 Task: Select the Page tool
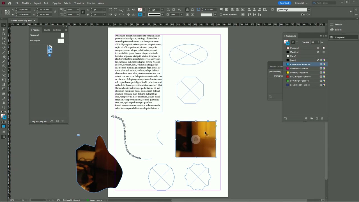point(4,34)
